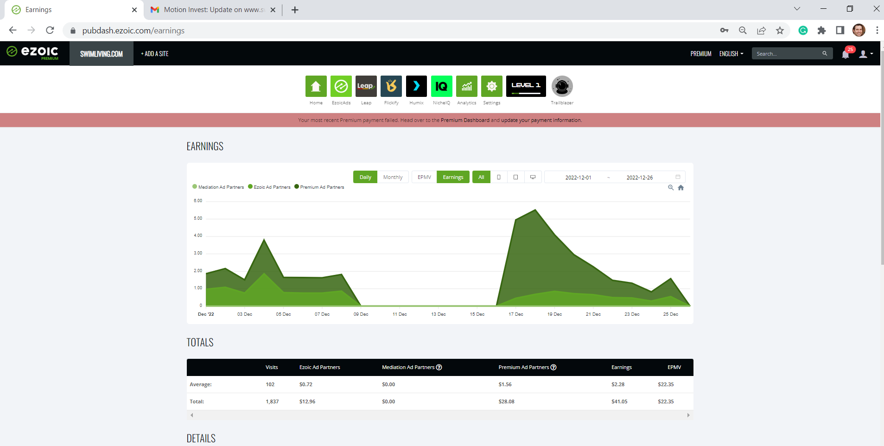The image size is (884, 446).
Task: Switch to the Earnings browser tab
Action: tap(74, 10)
